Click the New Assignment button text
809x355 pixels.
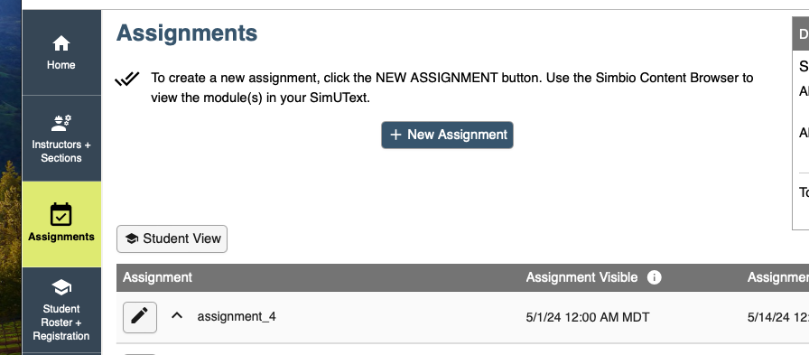coord(458,135)
